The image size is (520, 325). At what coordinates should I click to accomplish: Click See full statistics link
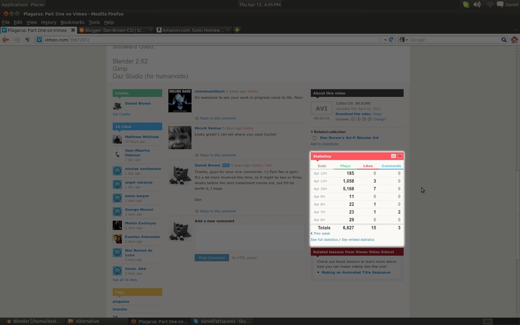(324, 240)
